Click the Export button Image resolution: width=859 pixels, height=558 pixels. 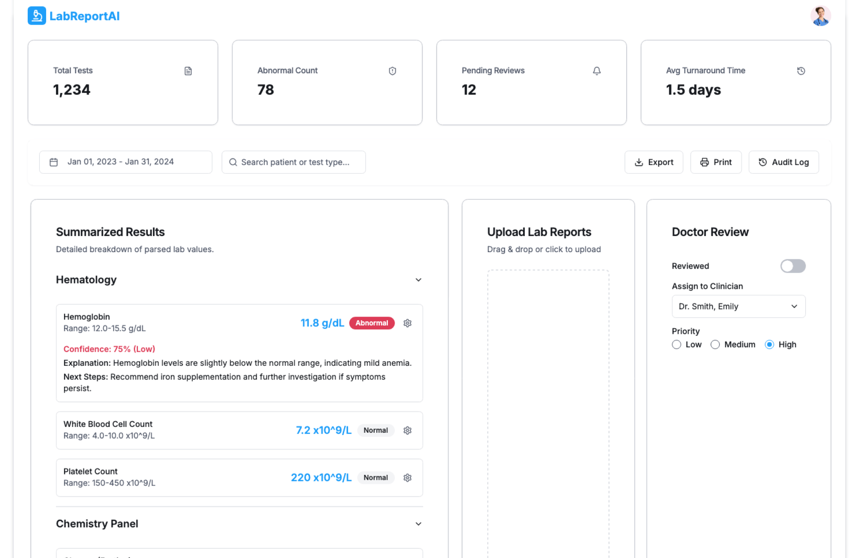(654, 162)
